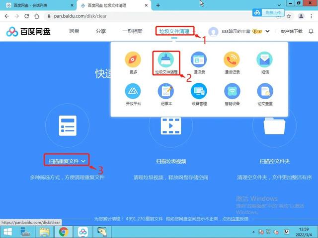Screen dimensions: 318x238
Task: Select the 垃圾文件清理 nav item
Action: [174, 31]
